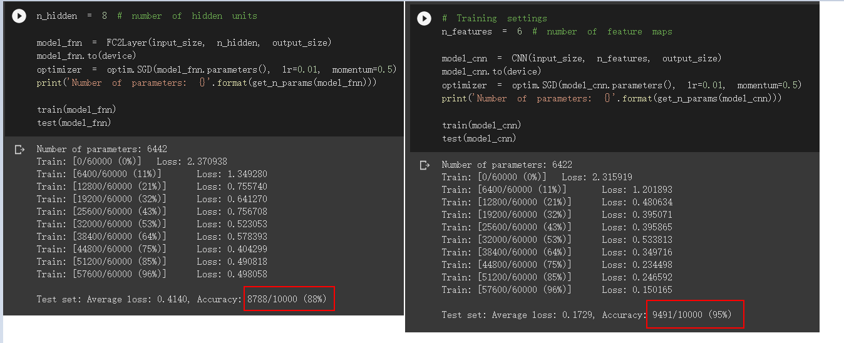Viewport: 844px width, 343px height.
Task: Click 'Number of parameters: 6422' output text
Action: click(x=507, y=165)
